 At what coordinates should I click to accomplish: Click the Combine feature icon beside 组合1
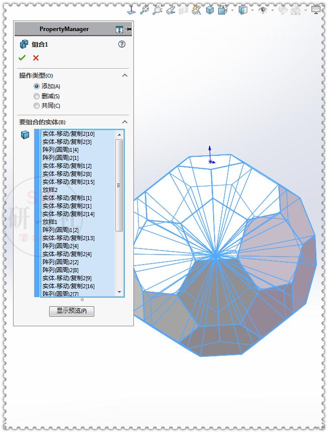point(24,44)
